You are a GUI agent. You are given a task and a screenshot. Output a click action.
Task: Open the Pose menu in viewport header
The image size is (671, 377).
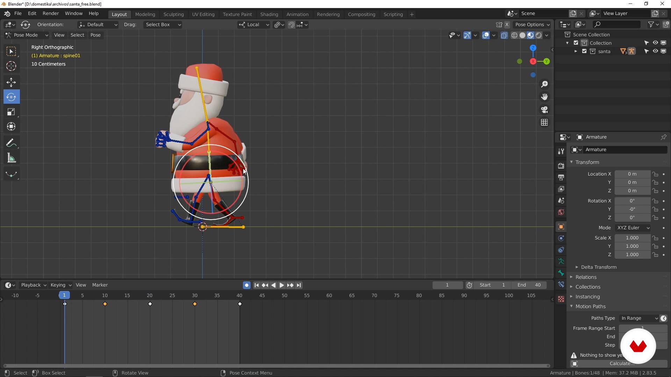coord(95,35)
